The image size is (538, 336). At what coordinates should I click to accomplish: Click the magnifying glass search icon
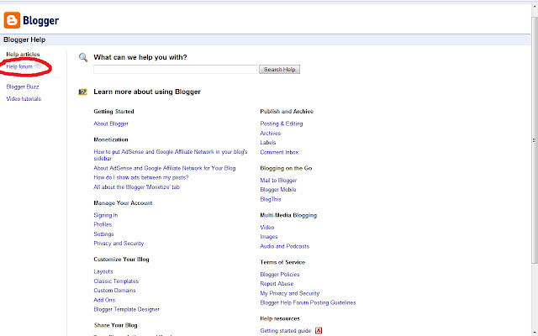click(x=83, y=57)
